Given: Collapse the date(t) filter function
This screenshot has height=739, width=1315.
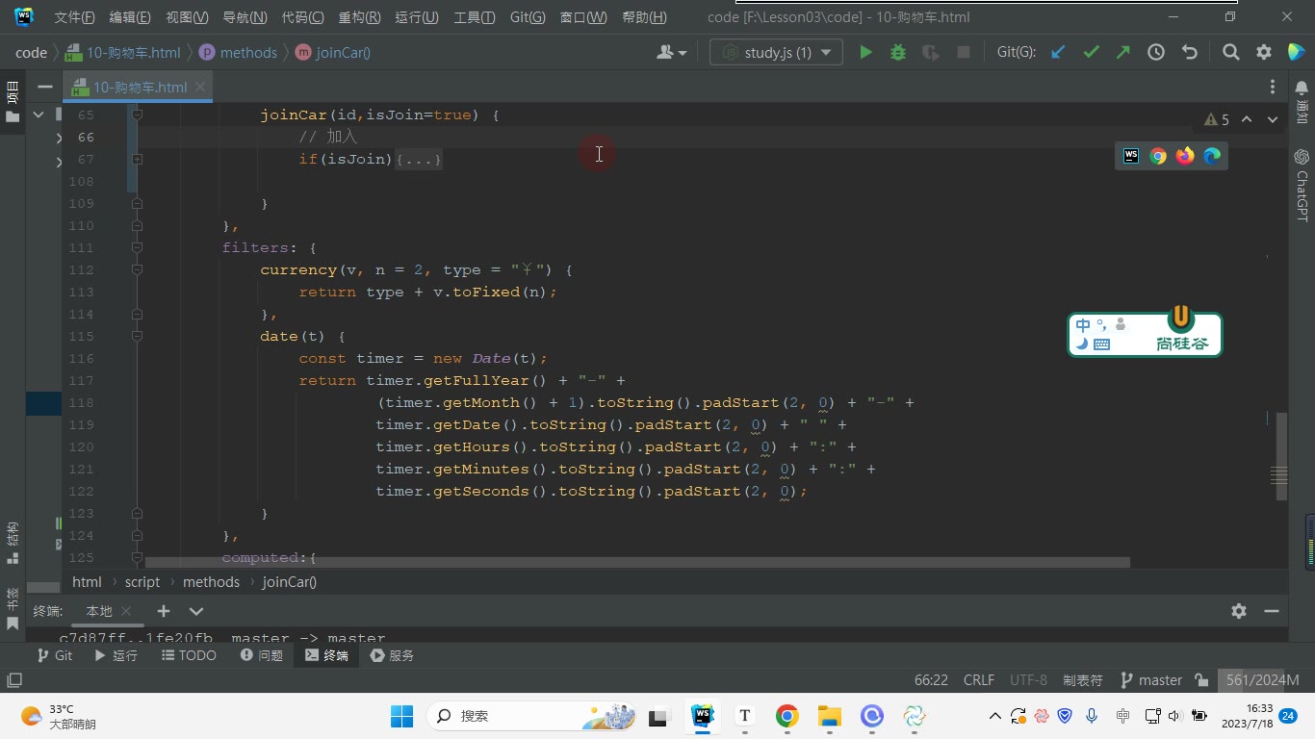Looking at the screenshot, I should click(x=137, y=337).
